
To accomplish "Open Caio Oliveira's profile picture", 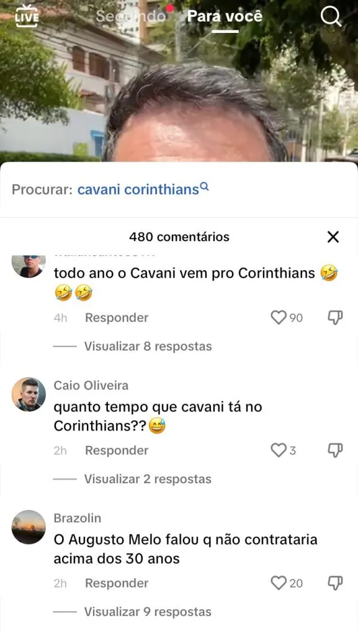I will 29,394.
